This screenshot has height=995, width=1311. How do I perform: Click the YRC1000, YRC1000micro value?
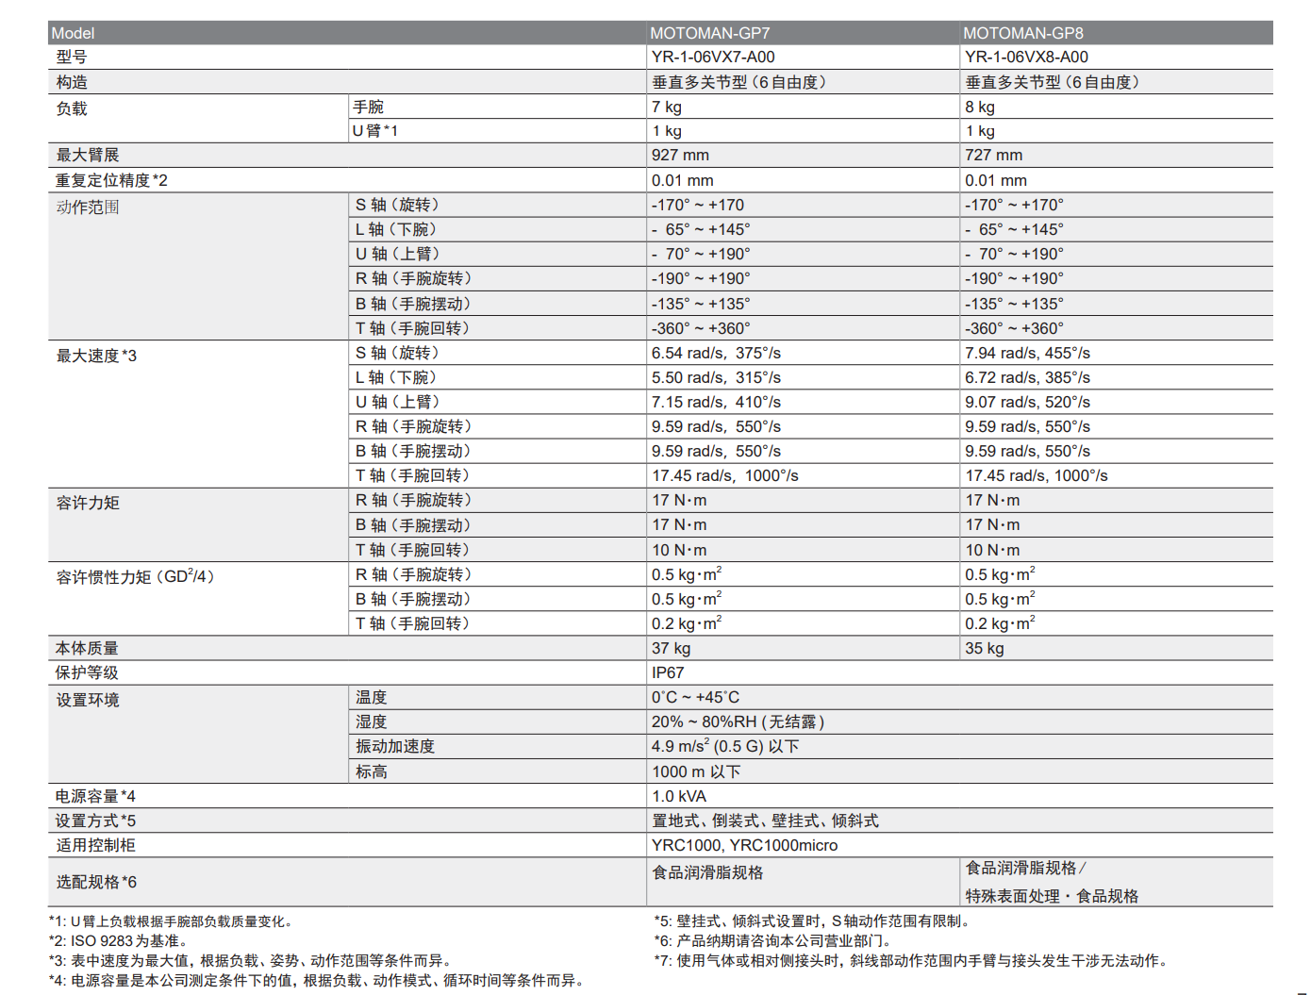tap(744, 845)
